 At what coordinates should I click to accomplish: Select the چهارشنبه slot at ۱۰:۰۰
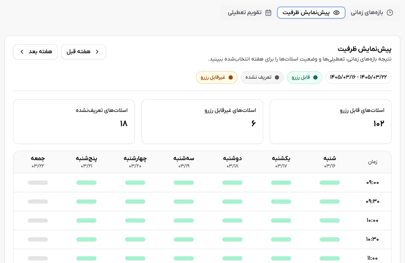tap(135, 220)
